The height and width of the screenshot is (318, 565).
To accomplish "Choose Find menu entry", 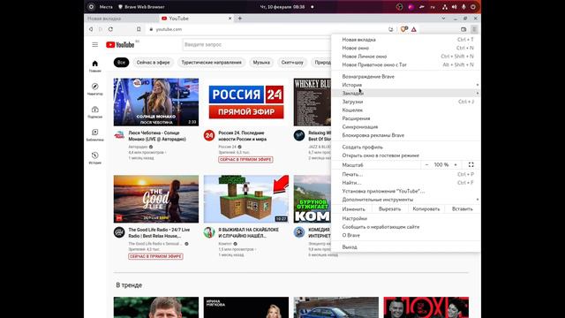I will [x=406, y=183].
